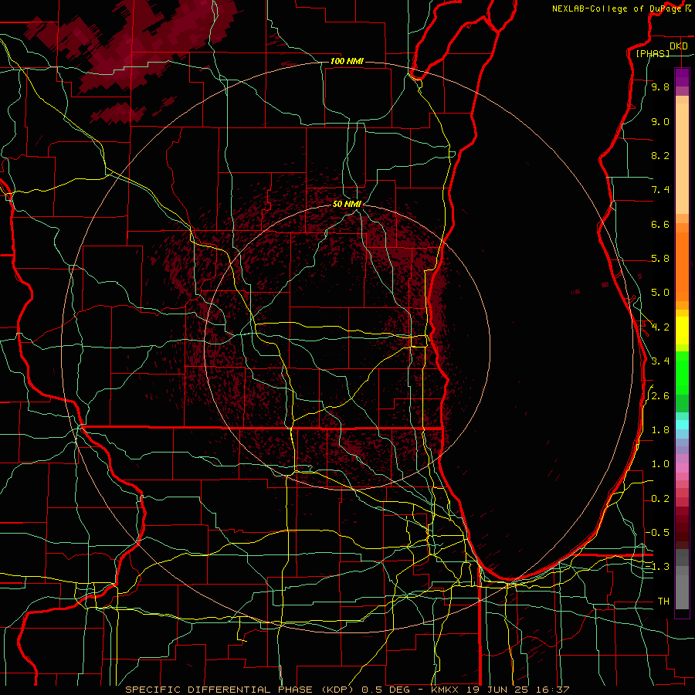Viewport: 695px width, 695px height.
Task: Click the 50 NMI range ring label
Action: click(347, 204)
